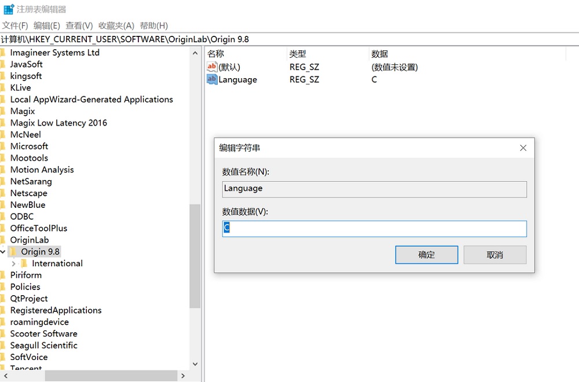Click the tree panel scroll-down arrow
The width and height of the screenshot is (579, 382).
[x=195, y=363]
